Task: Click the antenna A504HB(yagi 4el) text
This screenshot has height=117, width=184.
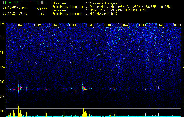Action: (x=103, y=14)
